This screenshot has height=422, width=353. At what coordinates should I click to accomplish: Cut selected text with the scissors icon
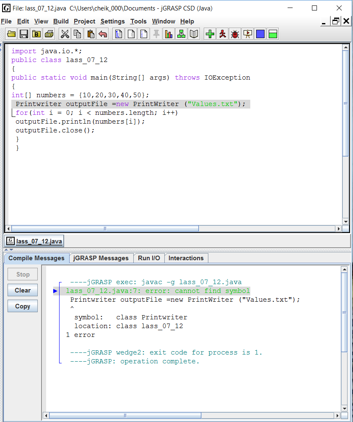pyautogui.click(x=65, y=34)
